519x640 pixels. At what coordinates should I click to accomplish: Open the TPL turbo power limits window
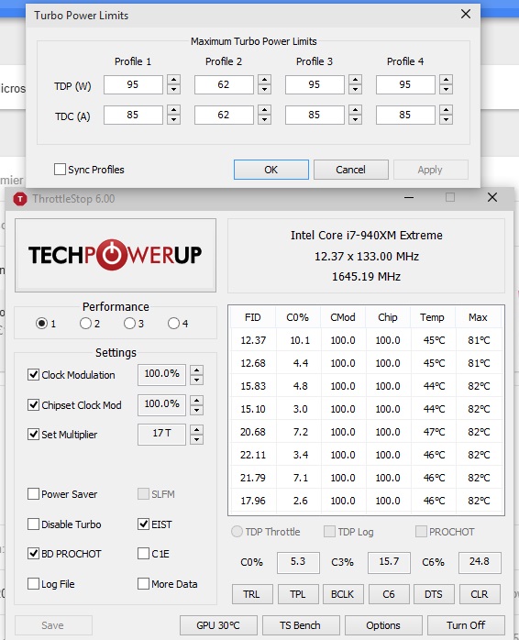pyautogui.click(x=298, y=594)
